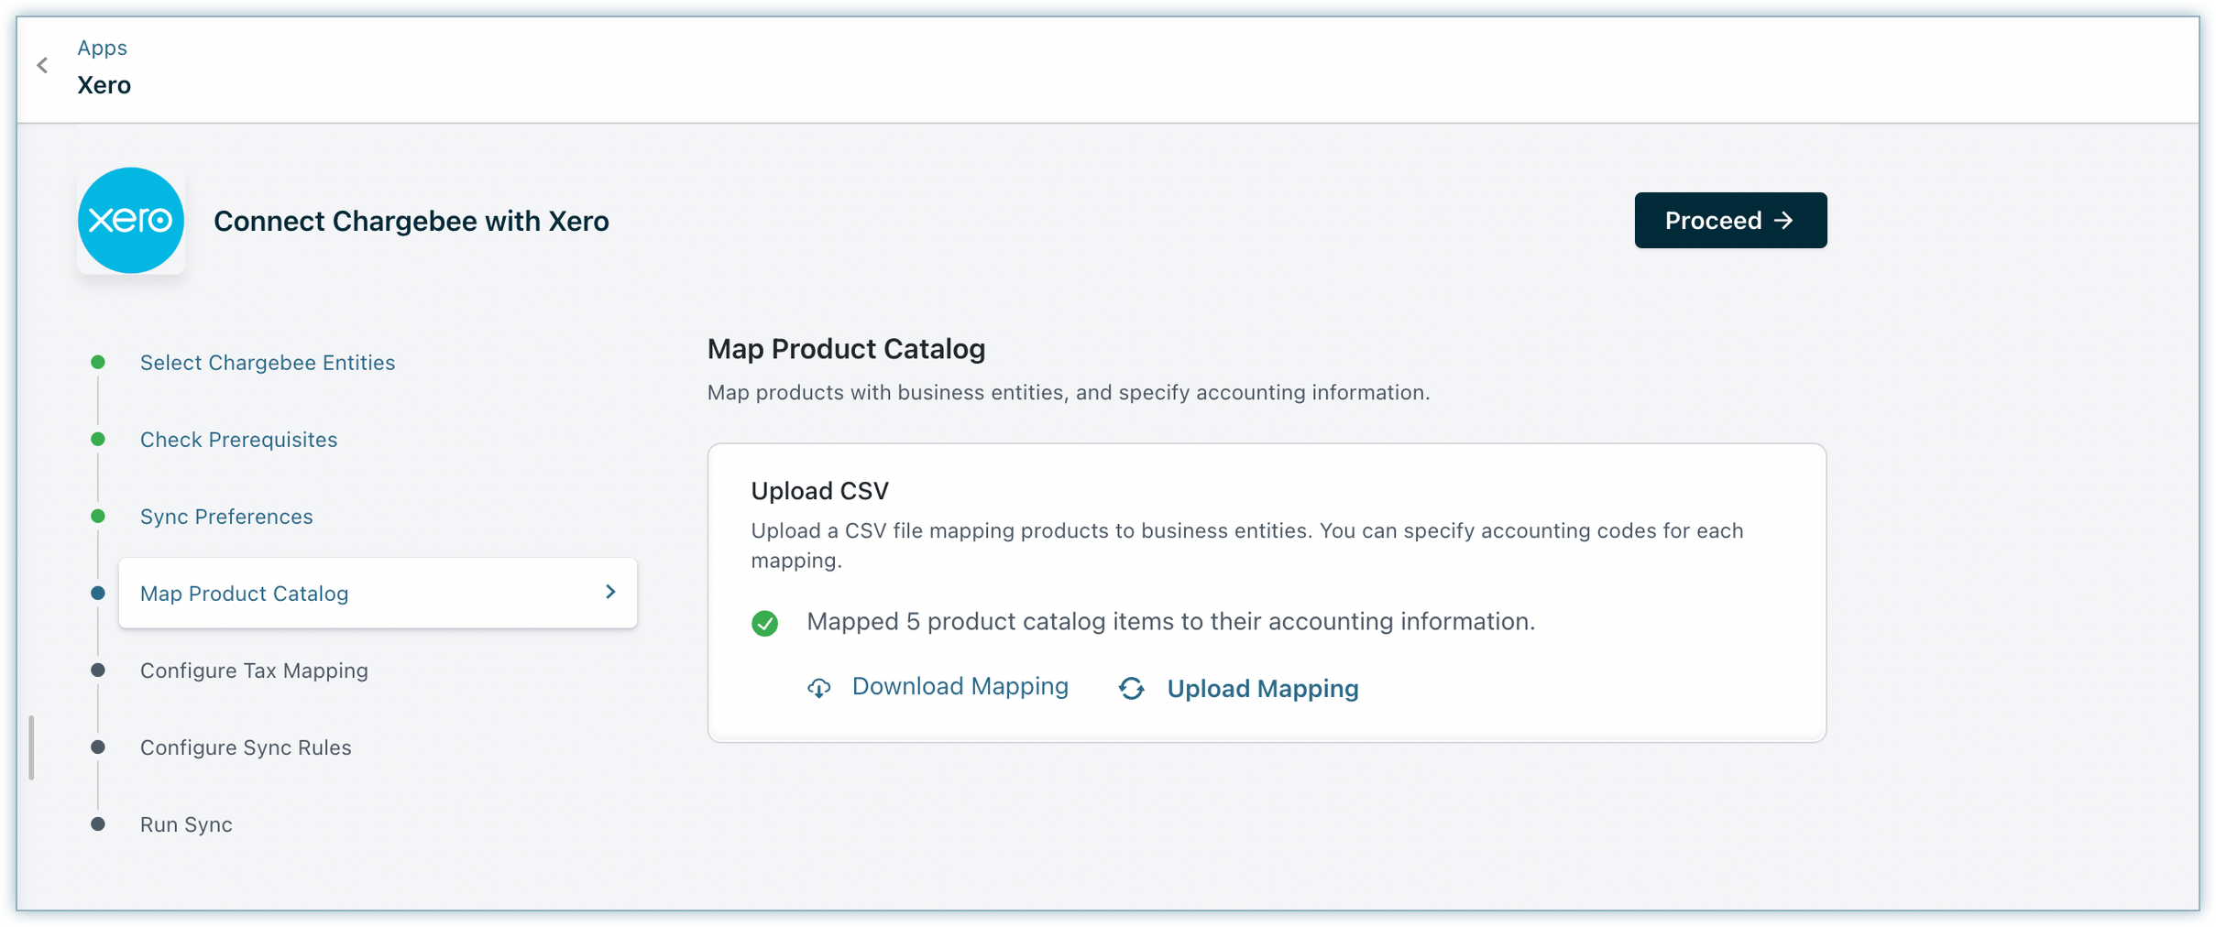This screenshot has width=2216, height=927.
Task: Click the Download Mapping link
Action: [x=960, y=687]
